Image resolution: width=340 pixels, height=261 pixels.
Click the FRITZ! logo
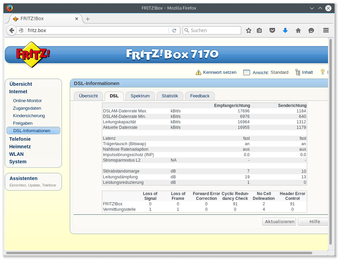click(33, 54)
